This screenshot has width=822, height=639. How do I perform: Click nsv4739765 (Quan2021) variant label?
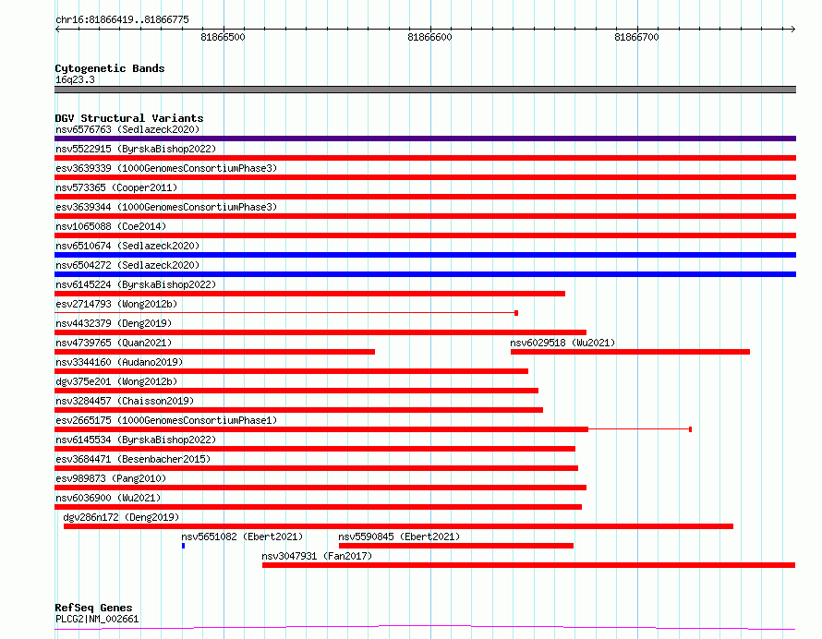point(114,343)
